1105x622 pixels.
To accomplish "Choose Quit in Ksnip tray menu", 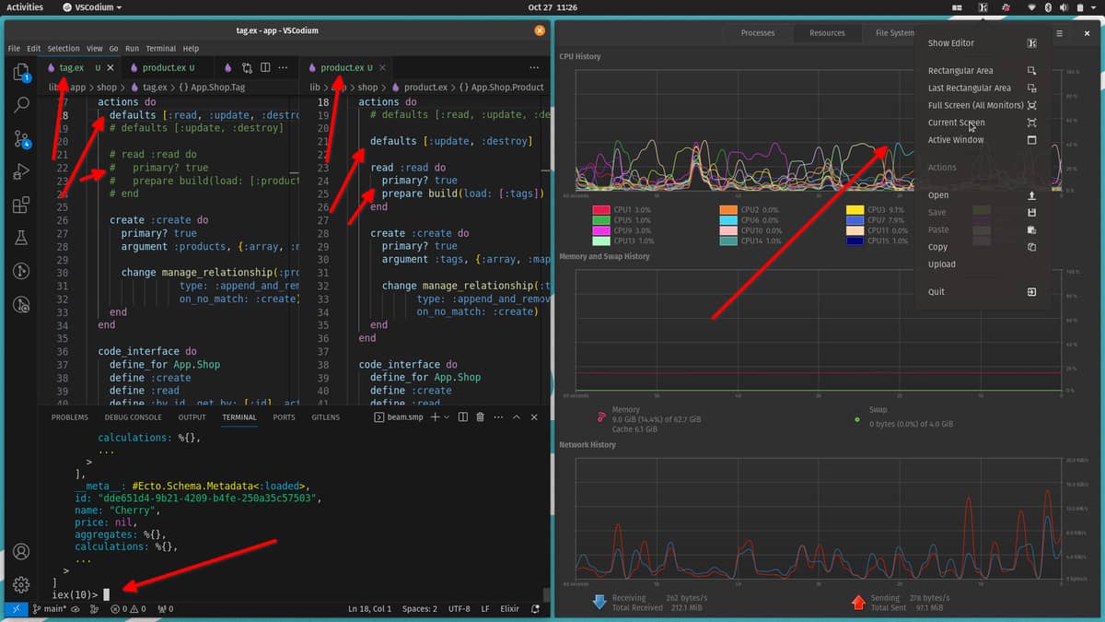I will pyautogui.click(x=936, y=292).
